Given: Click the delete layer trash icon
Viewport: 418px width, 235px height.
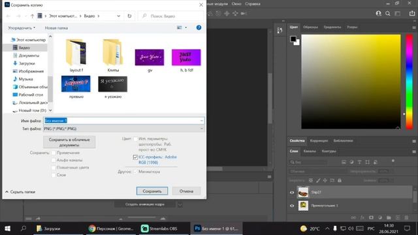Looking at the screenshot, I should point(406,217).
